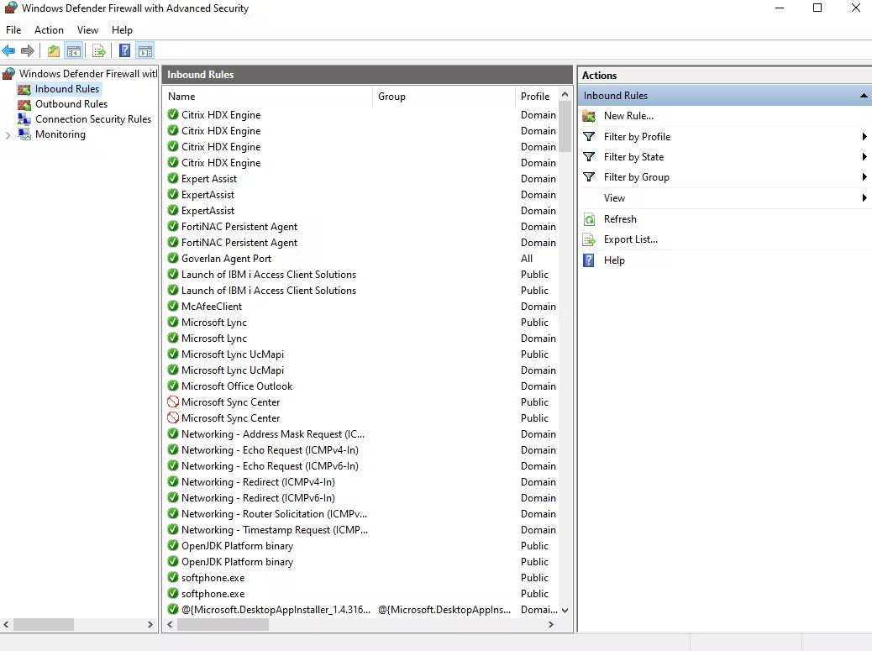Click the Export List toolbar icon

[99, 51]
